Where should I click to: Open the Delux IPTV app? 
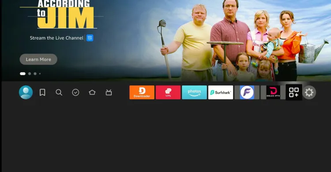point(273,92)
